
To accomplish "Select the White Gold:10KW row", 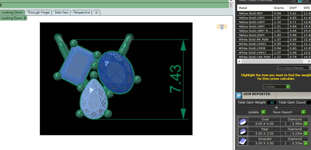I will 274,48.
